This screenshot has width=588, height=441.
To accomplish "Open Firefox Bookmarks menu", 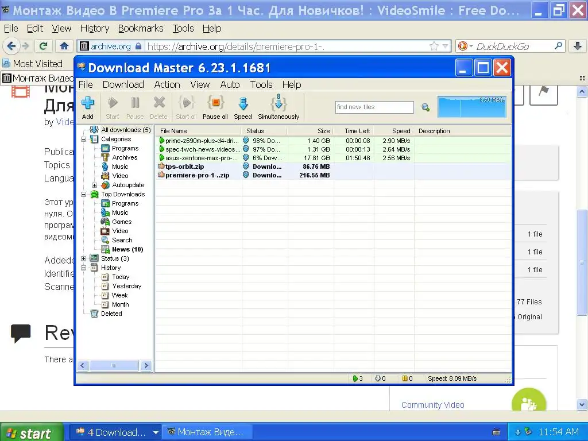I will pyautogui.click(x=141, y=29).
